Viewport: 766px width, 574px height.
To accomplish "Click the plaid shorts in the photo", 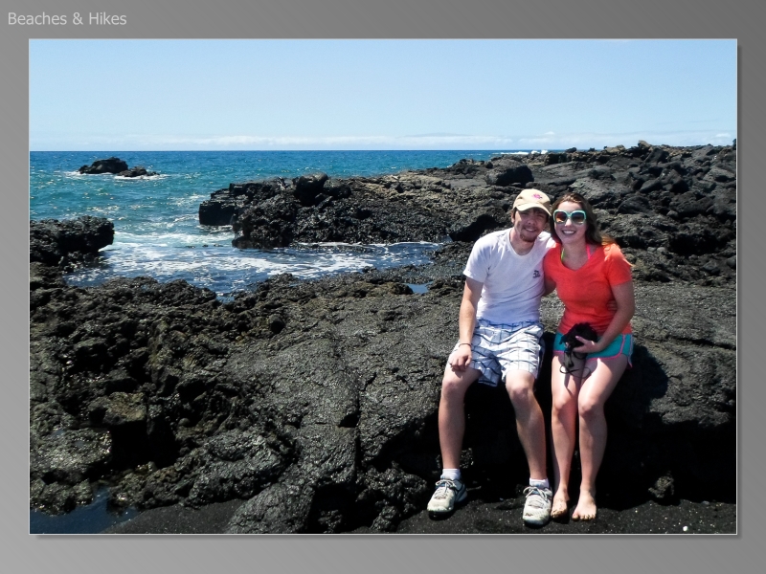I will [x=507, y=348].
